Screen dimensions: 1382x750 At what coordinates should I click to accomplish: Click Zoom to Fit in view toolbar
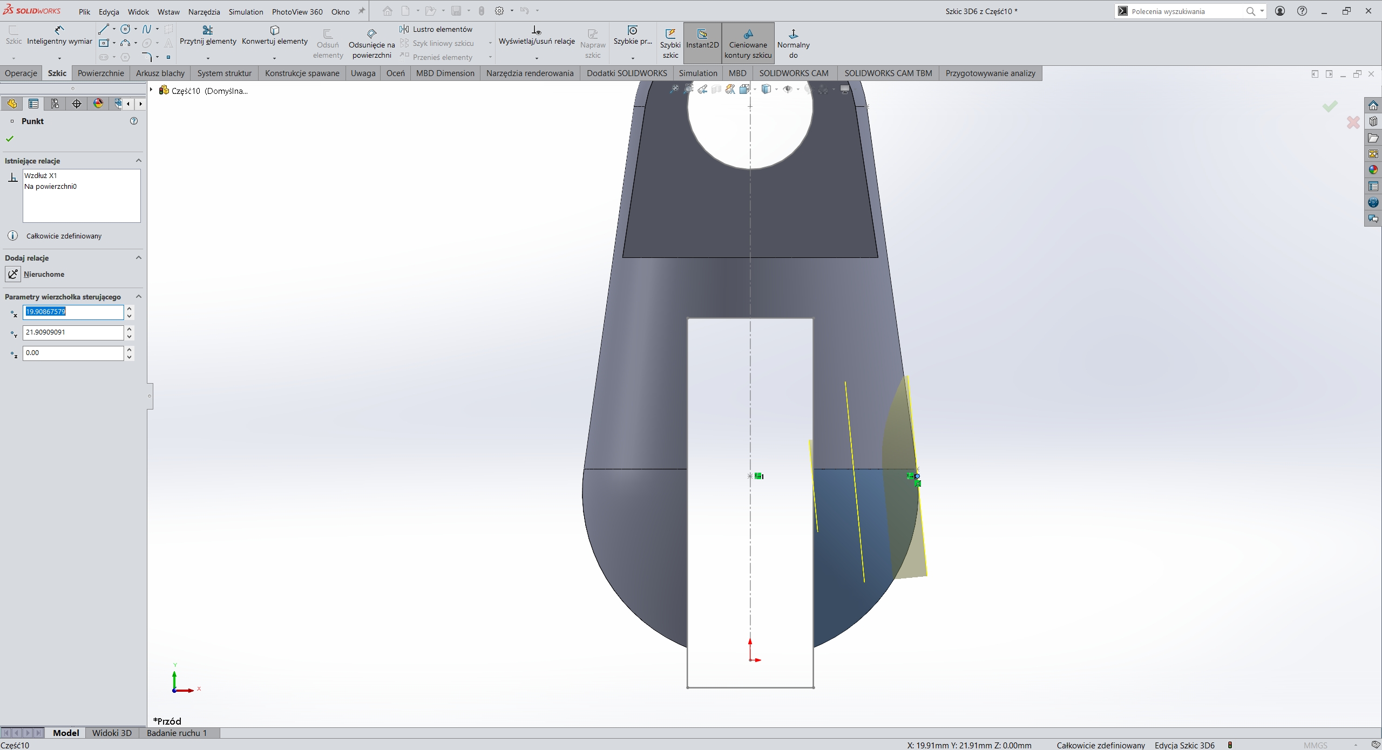[x=674, y=89]
